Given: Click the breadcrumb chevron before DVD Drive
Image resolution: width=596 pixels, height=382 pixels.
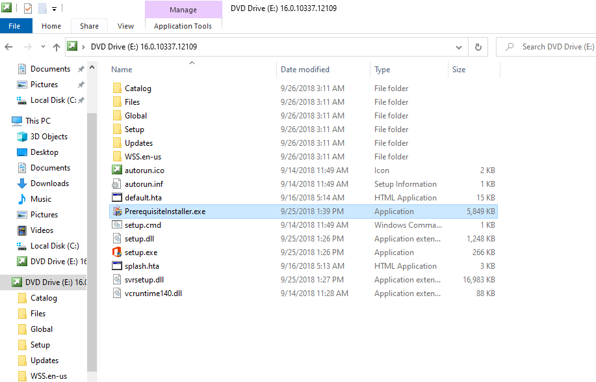Looking at the screenshot, I should tap(83, 47).
